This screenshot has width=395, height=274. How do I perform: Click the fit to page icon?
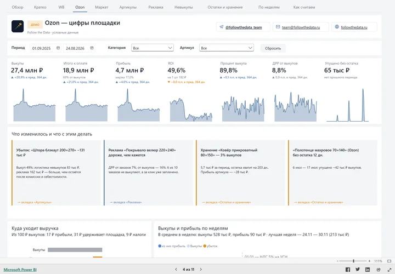389,261
